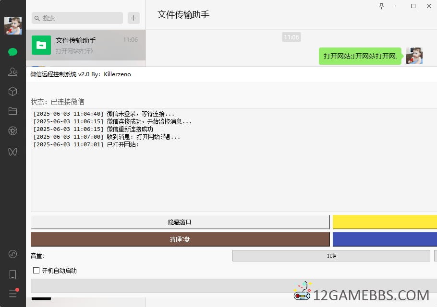The image size is (437, 307).
Task: Click the log line 收到消息: 打开网站
Action: pos(107,137)
